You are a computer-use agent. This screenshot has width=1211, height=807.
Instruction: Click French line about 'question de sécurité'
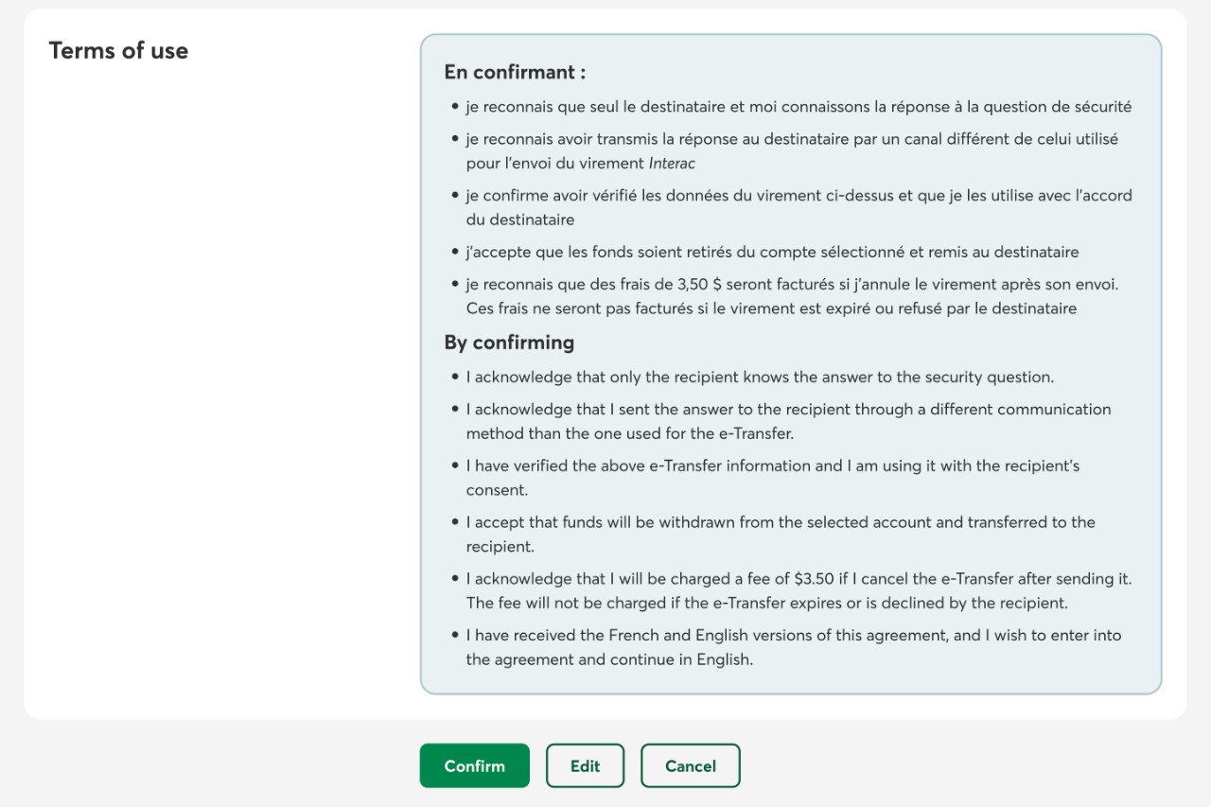pos(798,107)
